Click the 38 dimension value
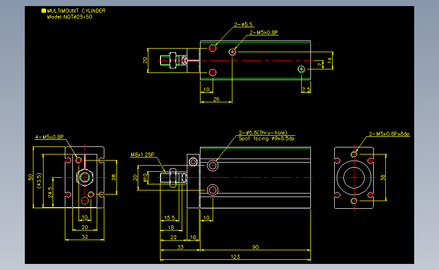The image size is (439, 270). click(383, 177)
